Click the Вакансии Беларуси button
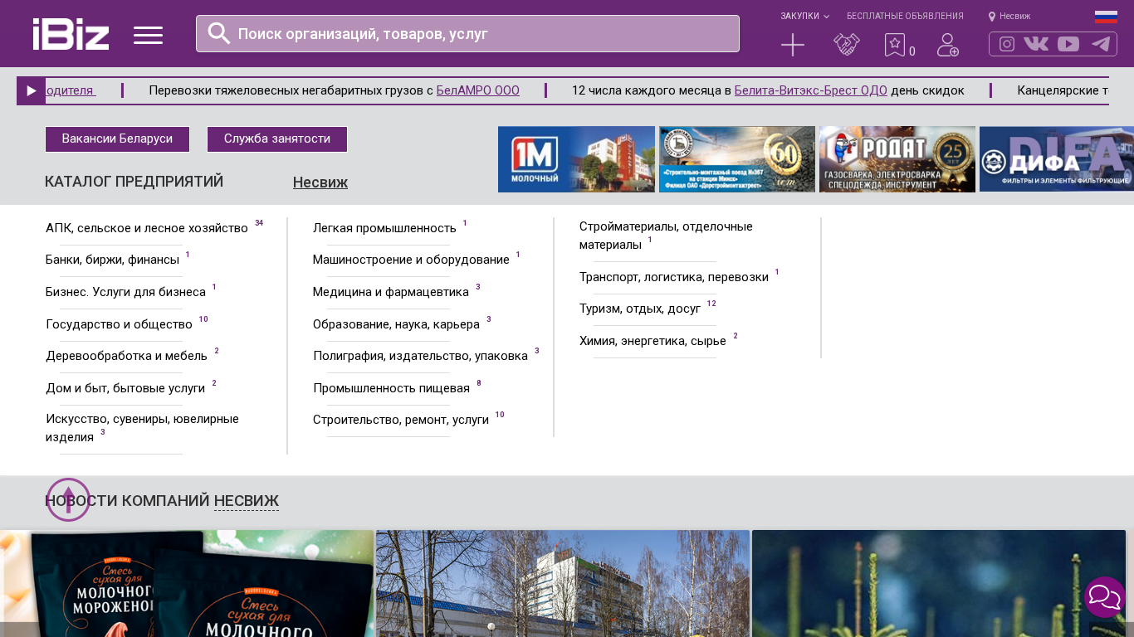This screenshot has height=637, width=1134. [117, 139]
